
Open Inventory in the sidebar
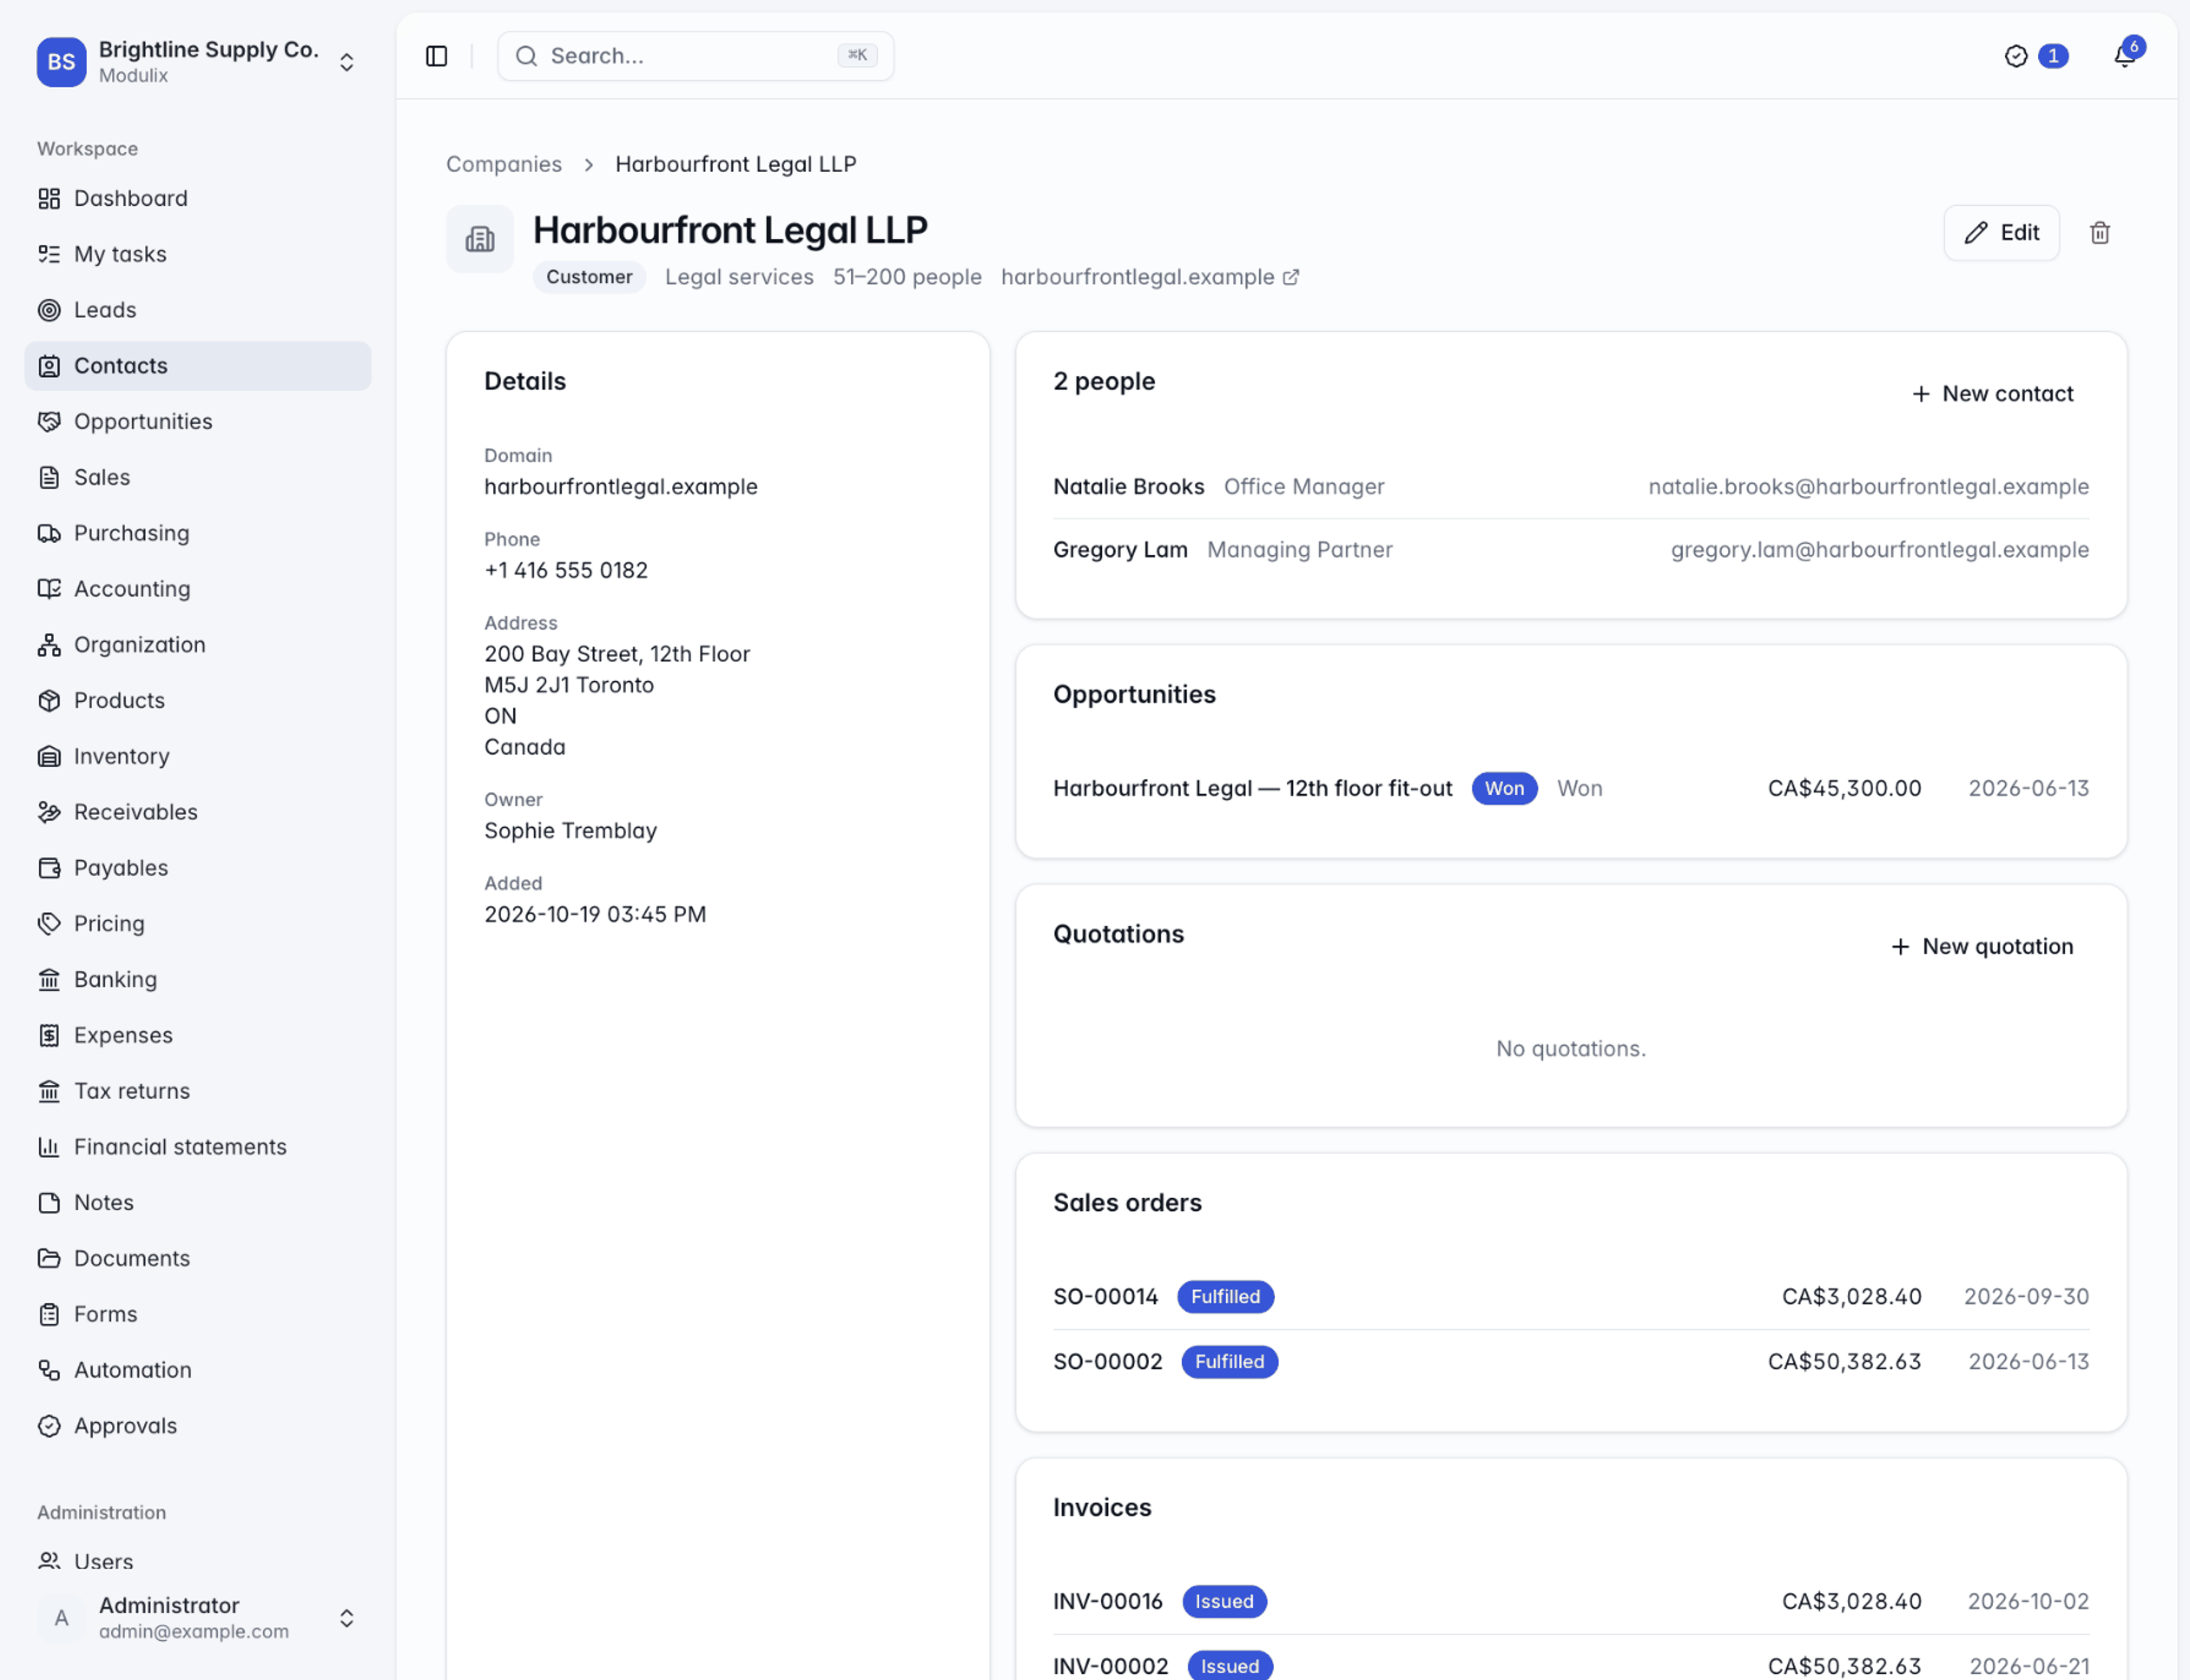197,756
